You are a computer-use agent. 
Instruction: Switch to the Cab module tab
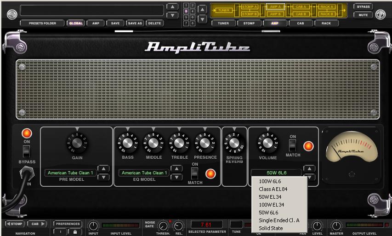(301, 23)
